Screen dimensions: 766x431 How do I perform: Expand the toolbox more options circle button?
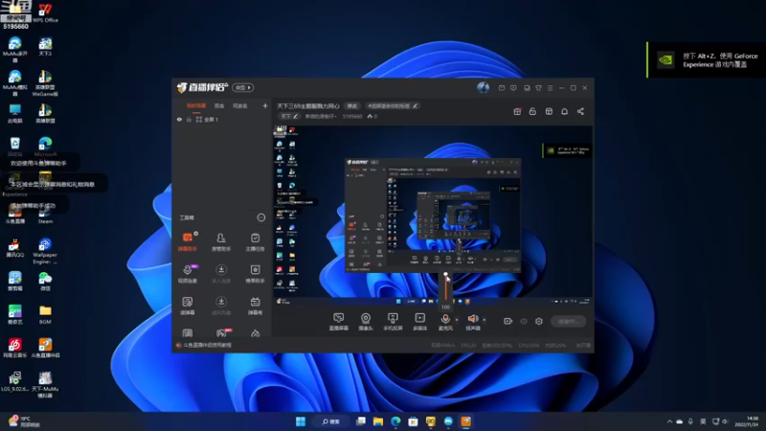pos(261,217)
